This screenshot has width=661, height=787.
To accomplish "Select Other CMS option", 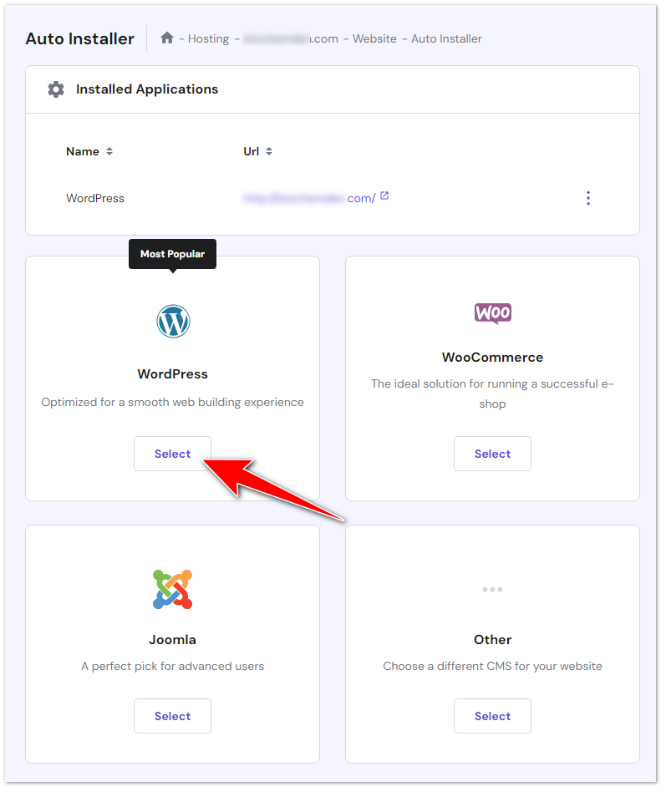I will (492, 716).
